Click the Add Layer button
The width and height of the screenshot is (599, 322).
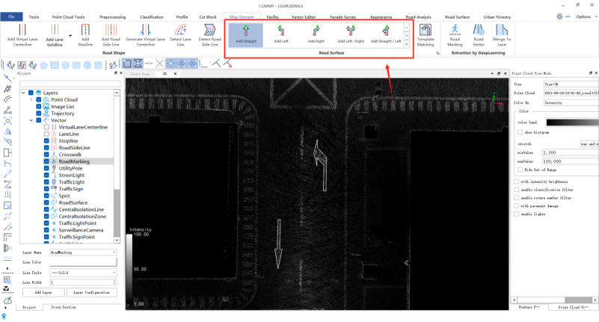pos(43,292)
